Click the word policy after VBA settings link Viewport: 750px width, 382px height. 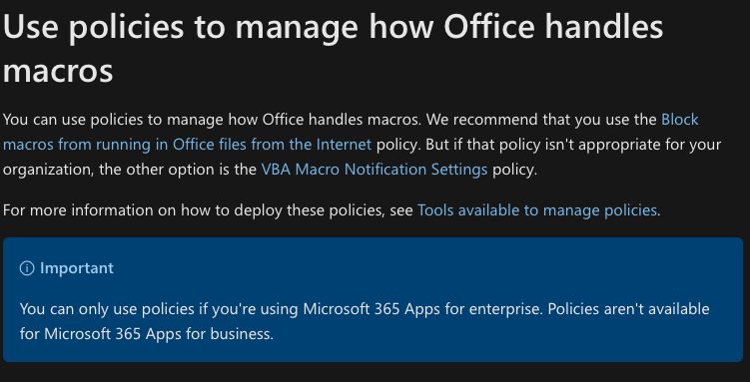click(x=514, y=169)
